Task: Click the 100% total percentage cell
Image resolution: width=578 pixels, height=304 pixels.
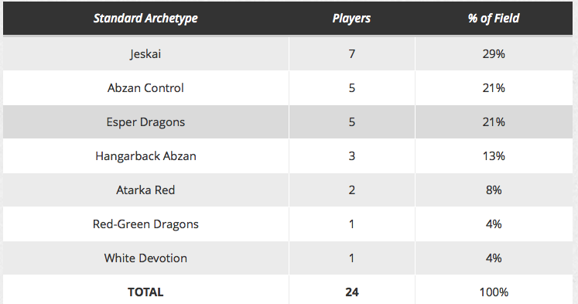Action: 494,292
